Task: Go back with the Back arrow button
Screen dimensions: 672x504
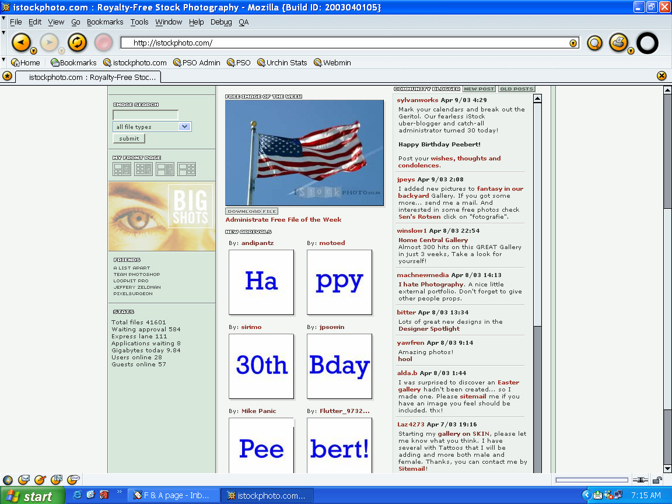Action: (20, 42)
